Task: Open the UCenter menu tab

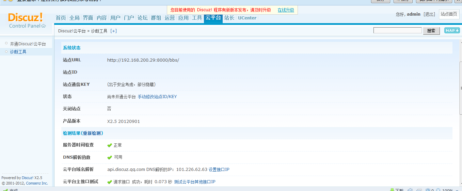Action: [x=247, y=18]
